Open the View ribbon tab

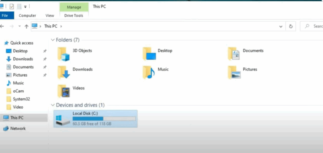click(50, 16)
